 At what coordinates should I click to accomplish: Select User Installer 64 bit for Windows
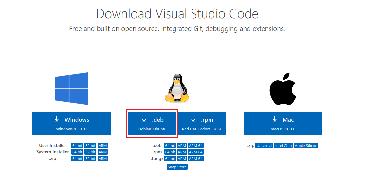pos(77,146)
